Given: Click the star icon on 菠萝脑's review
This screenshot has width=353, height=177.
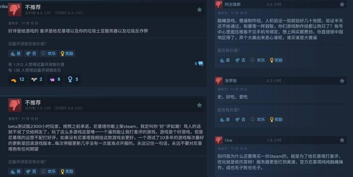Looking at the screenshot, I should click(x=342, y=81).
